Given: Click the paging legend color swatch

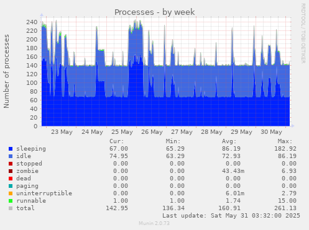Looking at the screenshot, I should pyautogui.click(x=11, y=186).
